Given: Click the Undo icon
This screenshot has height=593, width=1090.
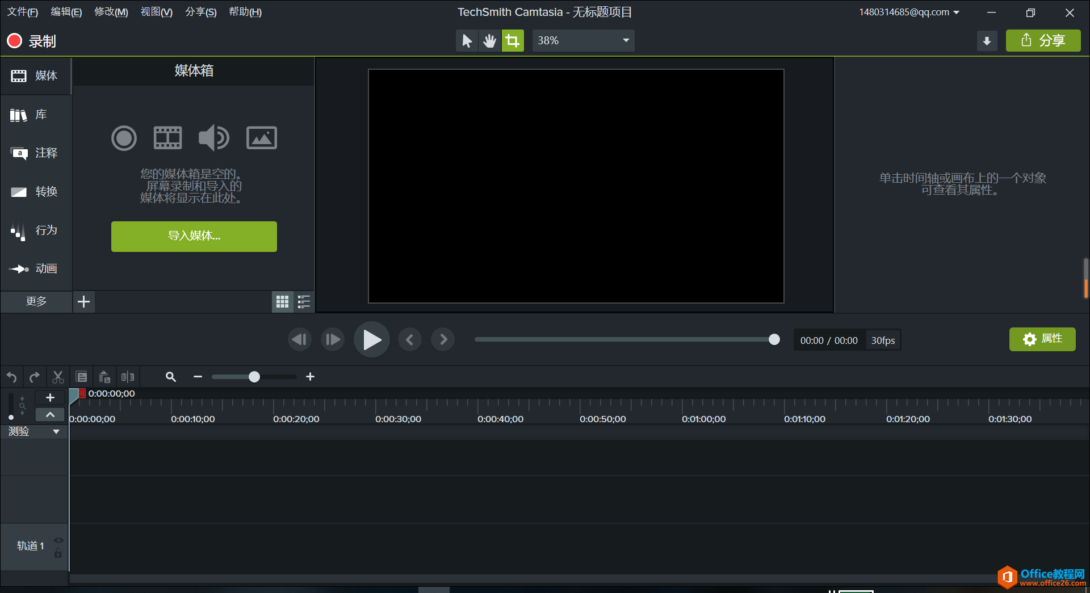Looking at the screenshot, I should (11, 377).
